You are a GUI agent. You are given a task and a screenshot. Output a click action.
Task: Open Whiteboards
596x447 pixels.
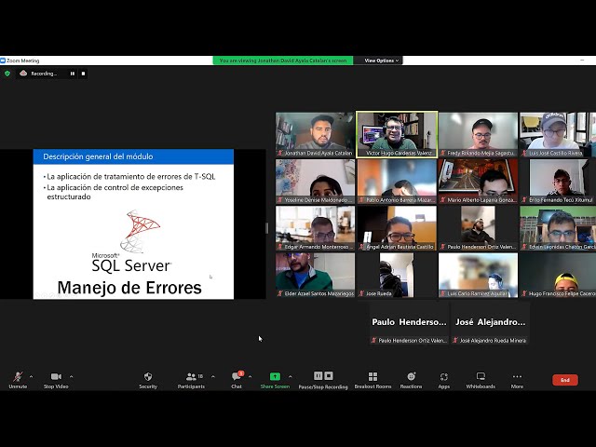point(481,380)
